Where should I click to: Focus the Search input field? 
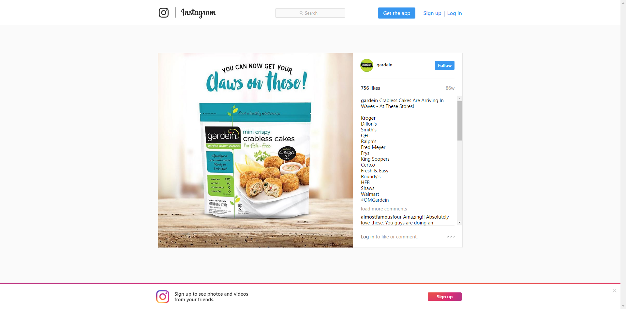310,13
